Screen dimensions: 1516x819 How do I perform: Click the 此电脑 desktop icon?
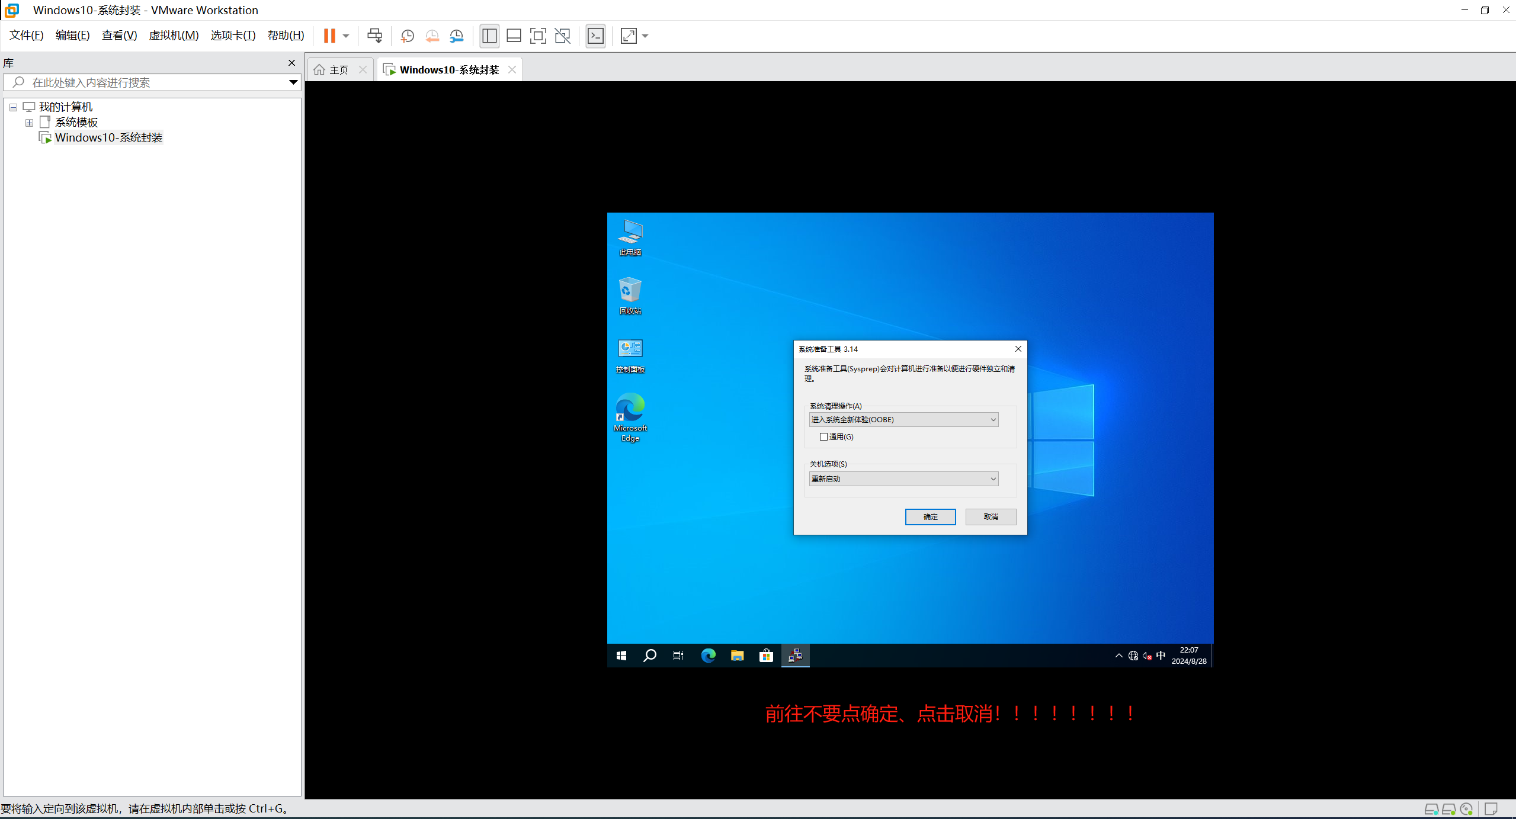click(630, 237)
